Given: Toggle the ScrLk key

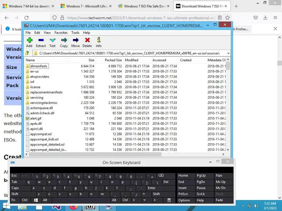Looking at the screenshot, I should (204, 194).
